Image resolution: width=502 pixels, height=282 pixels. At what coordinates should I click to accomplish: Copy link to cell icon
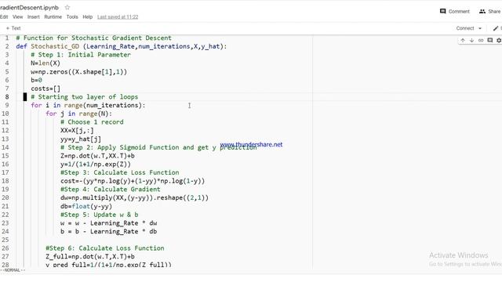coord(481,40)
